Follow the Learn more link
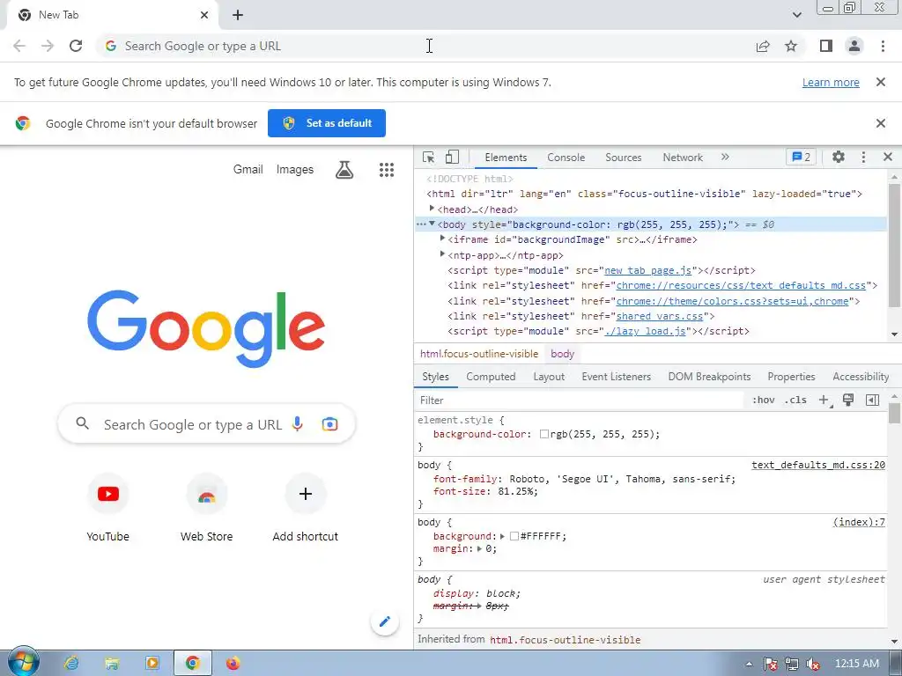The image size is (902, 676). pyautogui.click(x=831, y=82)
